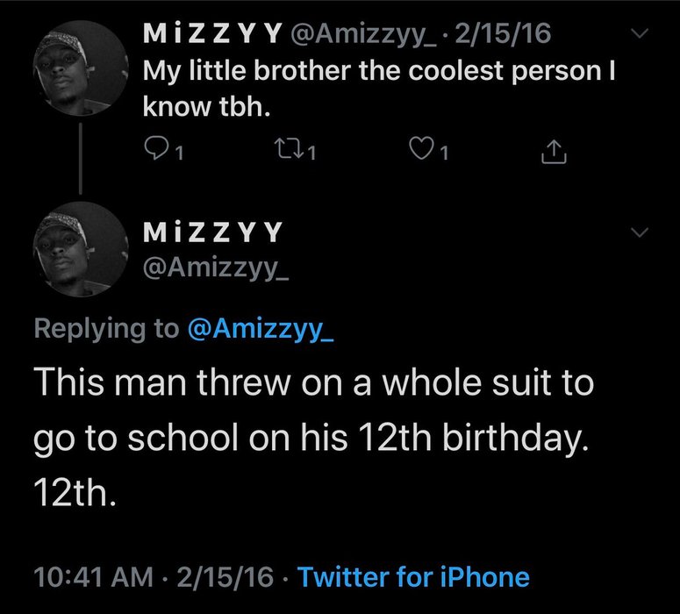Expand the second tweet's chevron menu
The width and height of the screenshot is (680, 614).
[641, 232]
